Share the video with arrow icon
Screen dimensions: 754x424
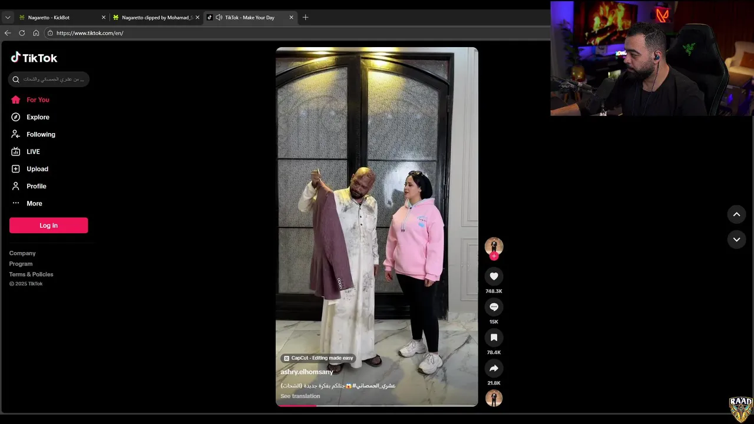coord(494,368)
